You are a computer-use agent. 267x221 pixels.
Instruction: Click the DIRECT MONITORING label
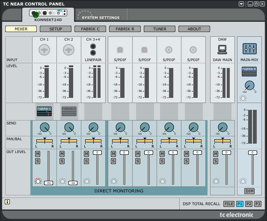click(x=119, y=191)
